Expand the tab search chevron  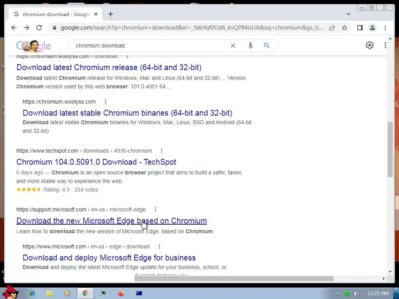[x=348, y=14]
